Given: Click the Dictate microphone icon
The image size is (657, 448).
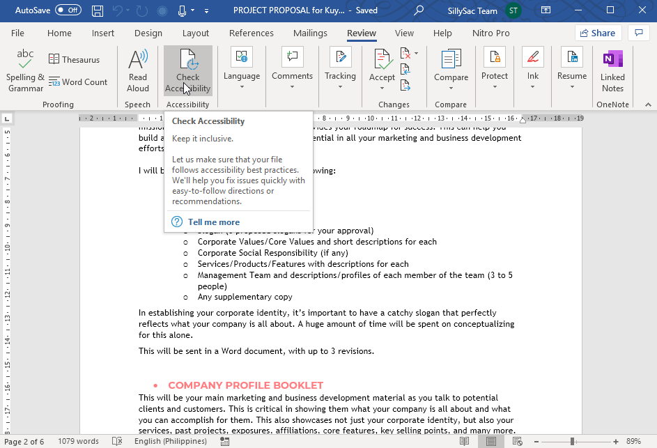Looking at the screenshot, I should pyautogui.click(x=182, y=10).
